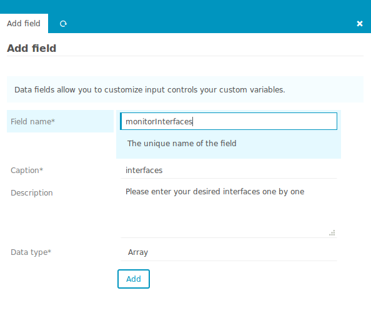Screen dimensions: 371x313
Task: Click the info text about Data fields
Action: coord(149,90)
